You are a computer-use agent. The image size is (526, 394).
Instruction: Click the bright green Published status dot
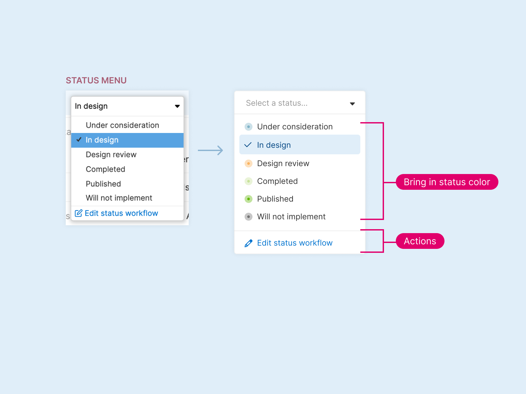tap(249, 199)
